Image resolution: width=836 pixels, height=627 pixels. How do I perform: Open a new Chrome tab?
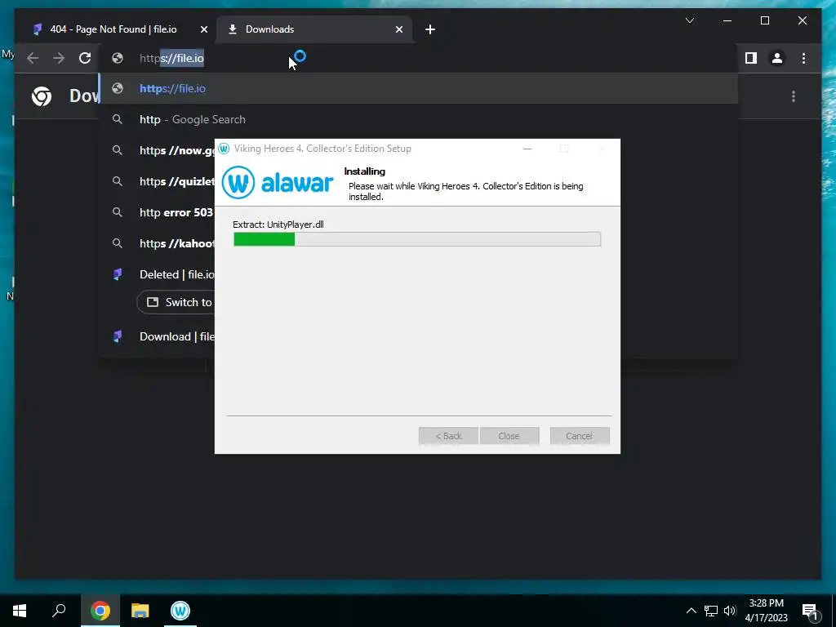(429, 30)
